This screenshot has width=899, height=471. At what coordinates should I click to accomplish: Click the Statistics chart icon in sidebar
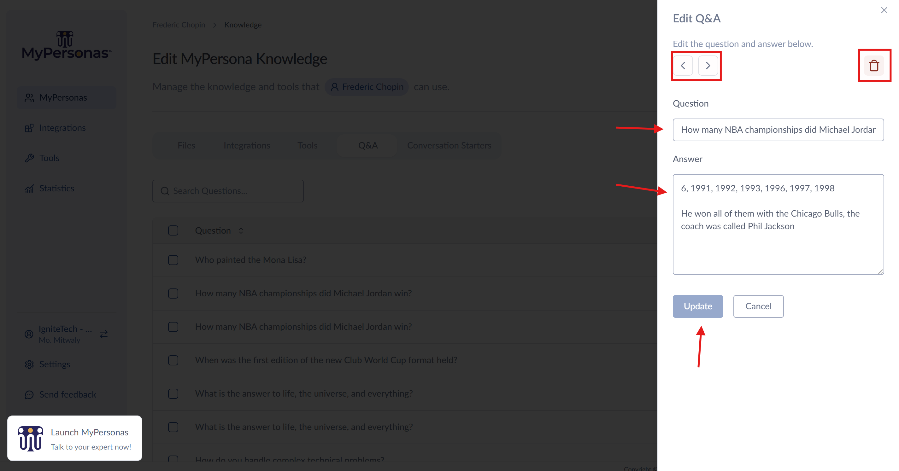point(29,189)
